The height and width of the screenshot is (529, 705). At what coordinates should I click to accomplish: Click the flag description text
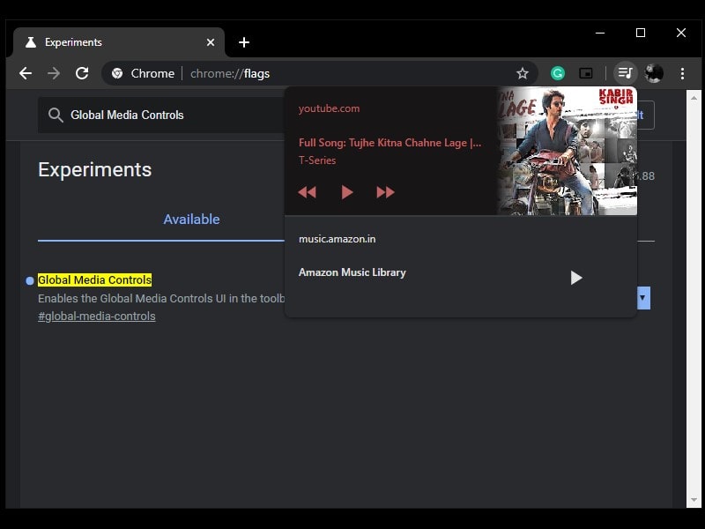(161, 299)
